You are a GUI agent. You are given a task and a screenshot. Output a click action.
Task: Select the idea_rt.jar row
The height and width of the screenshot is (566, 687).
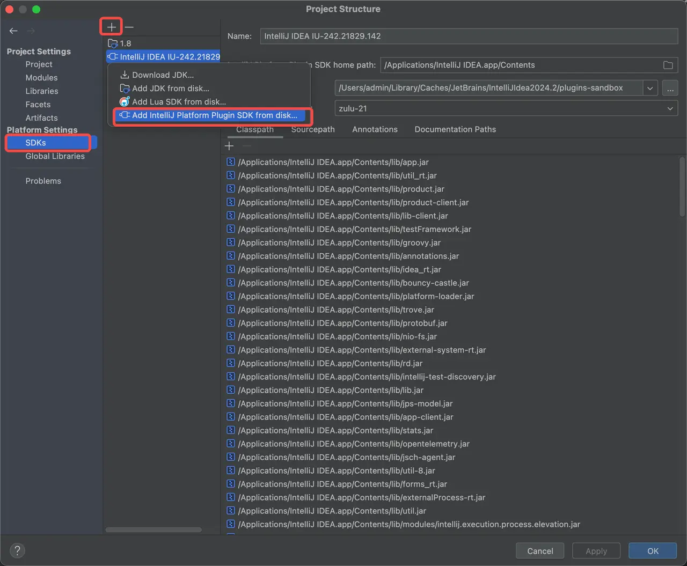451,269
